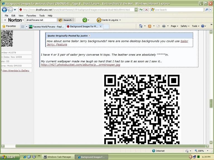Click the horizontal scrollbar thumb
The image size is (214, 160).
pos(110,146)
